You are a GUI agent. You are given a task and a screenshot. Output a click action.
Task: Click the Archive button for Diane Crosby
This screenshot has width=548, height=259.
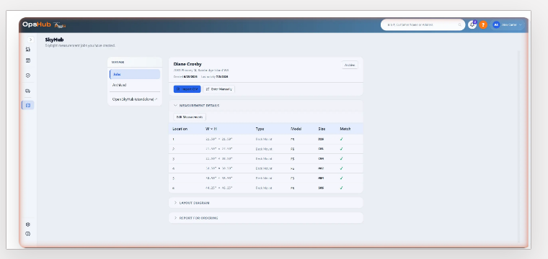[350, 65]
